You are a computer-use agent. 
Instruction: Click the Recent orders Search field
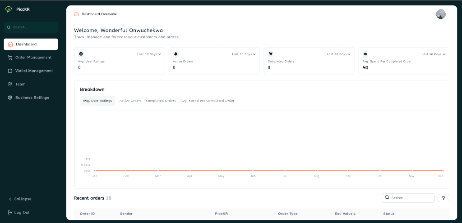408,198
